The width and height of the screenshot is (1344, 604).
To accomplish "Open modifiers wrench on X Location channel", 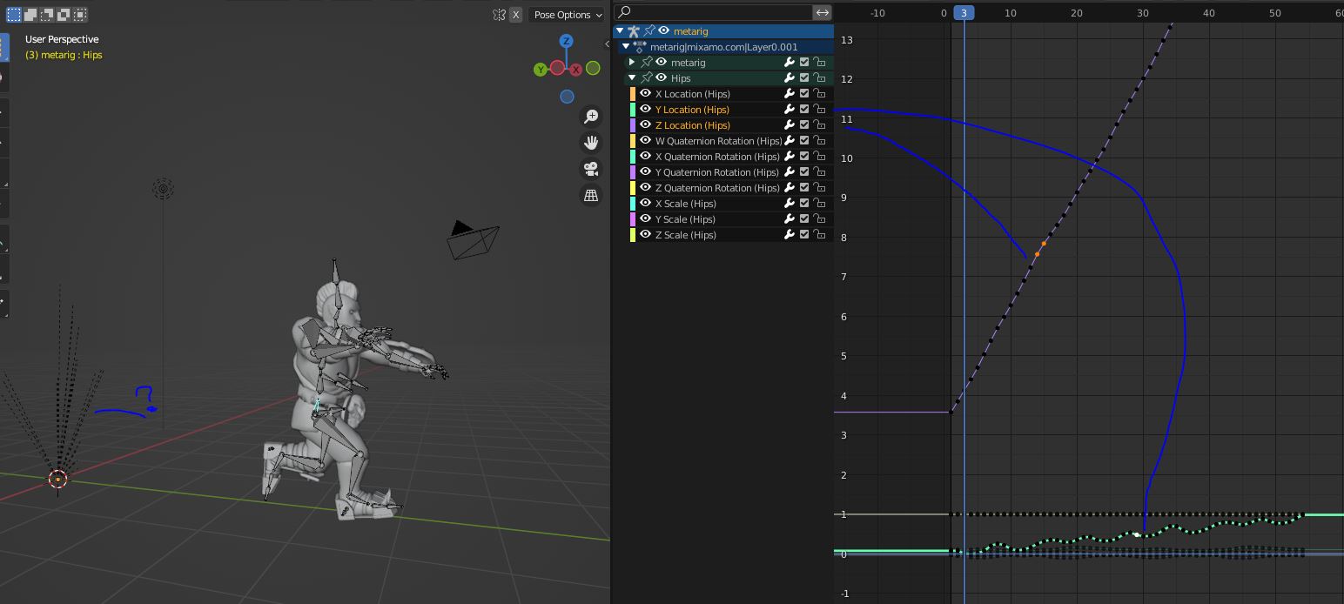I will (x=789, y=93).
